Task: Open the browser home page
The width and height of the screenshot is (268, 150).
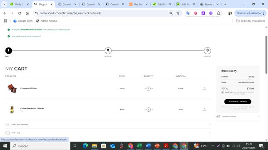Action: pos(27,13)
